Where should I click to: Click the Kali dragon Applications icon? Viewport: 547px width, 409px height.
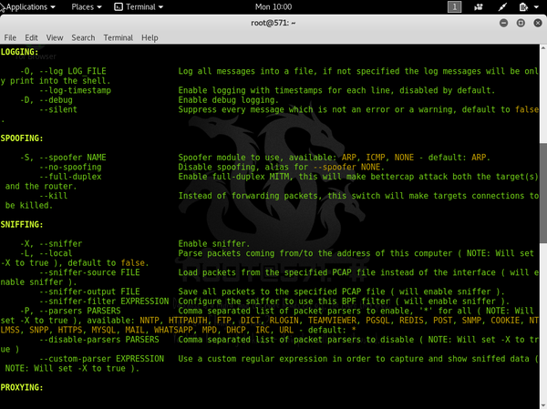(x=6, y=6)
